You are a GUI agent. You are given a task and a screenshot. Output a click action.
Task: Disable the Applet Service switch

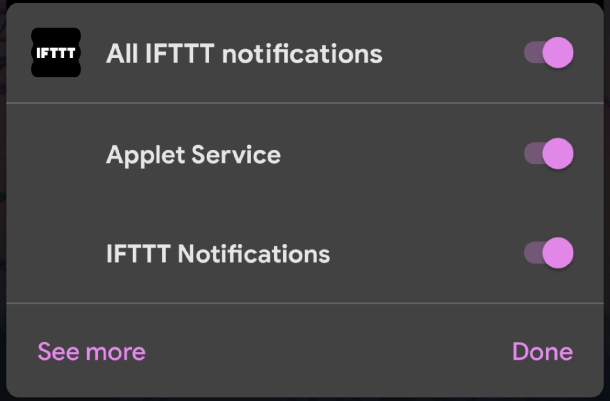coord(549,154)
